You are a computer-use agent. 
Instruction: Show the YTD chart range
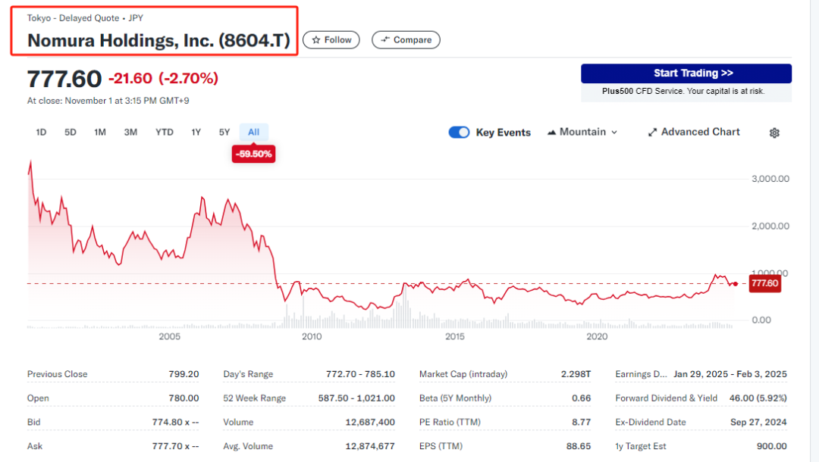(165, 133)
